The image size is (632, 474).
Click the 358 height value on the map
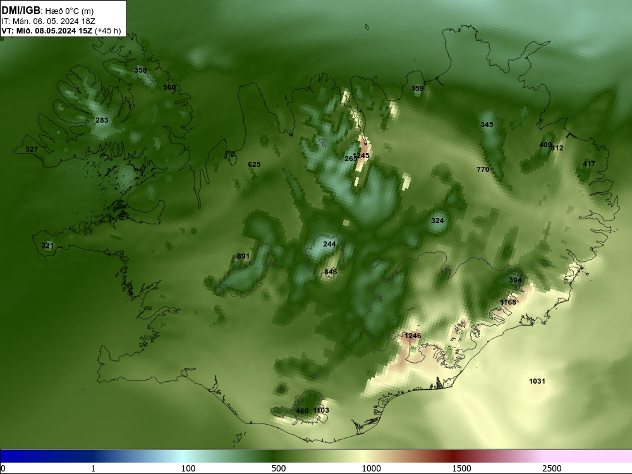pos(140,70)
